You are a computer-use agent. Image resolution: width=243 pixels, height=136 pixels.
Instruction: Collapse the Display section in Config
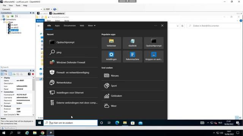tap(2, 78)
